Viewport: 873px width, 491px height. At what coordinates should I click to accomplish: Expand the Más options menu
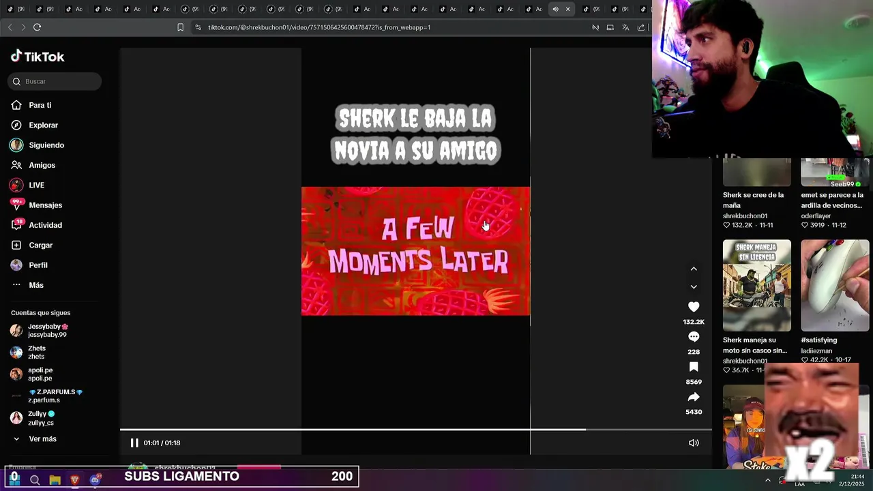[36, 285]
